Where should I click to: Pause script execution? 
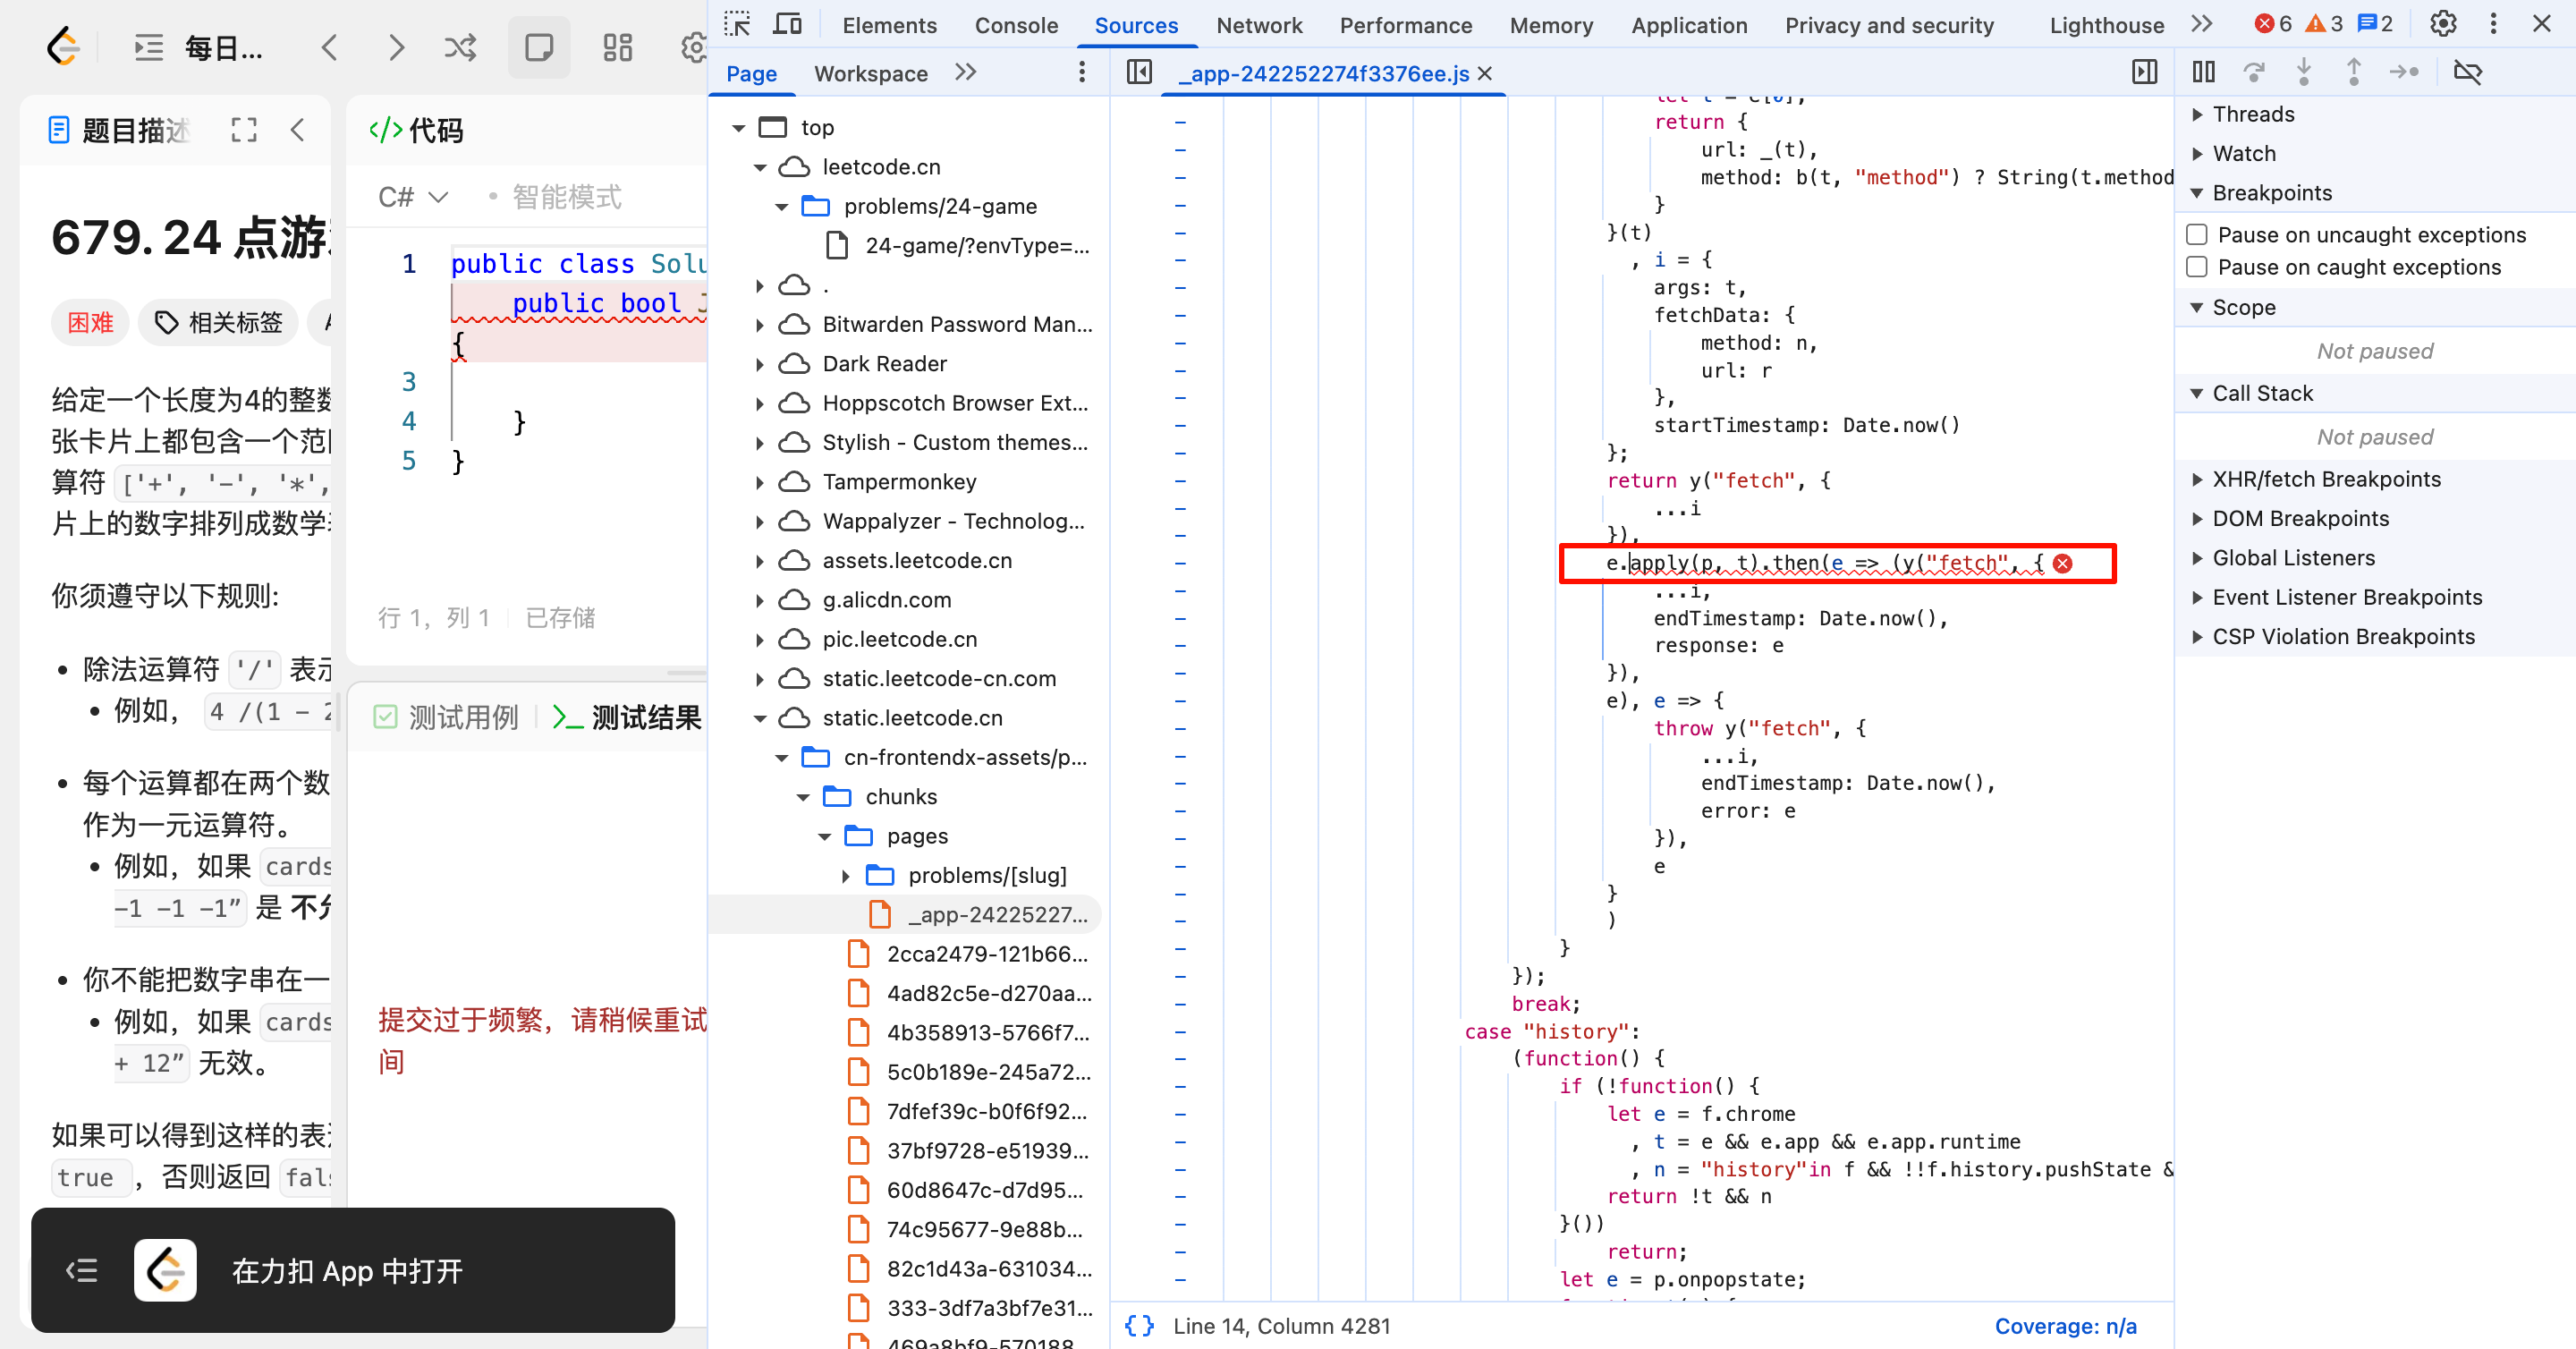tap(2204, 72)
